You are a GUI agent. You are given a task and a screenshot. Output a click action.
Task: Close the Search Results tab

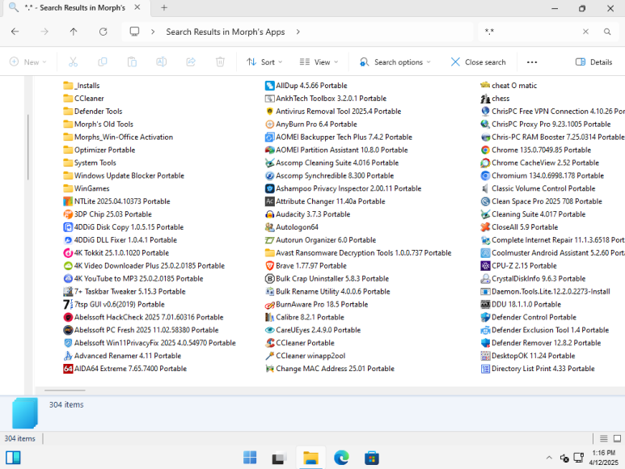tap(137, 7)
